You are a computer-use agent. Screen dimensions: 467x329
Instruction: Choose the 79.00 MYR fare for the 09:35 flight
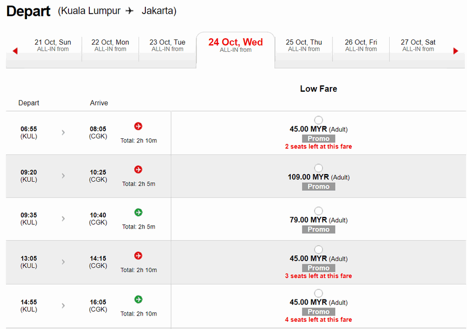pyautogui.click(x=319, y=210)
